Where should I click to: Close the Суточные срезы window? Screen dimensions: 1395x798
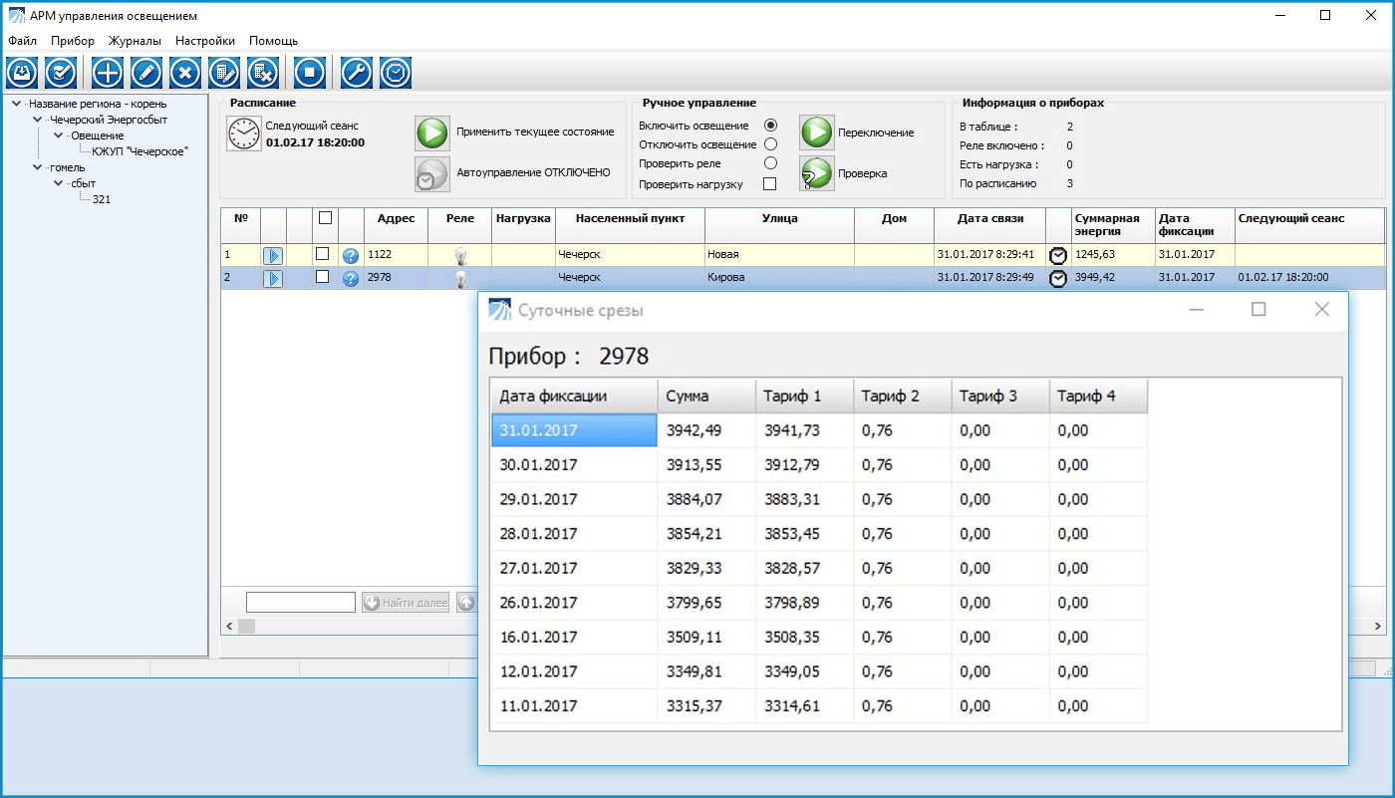pos(1322,310)
